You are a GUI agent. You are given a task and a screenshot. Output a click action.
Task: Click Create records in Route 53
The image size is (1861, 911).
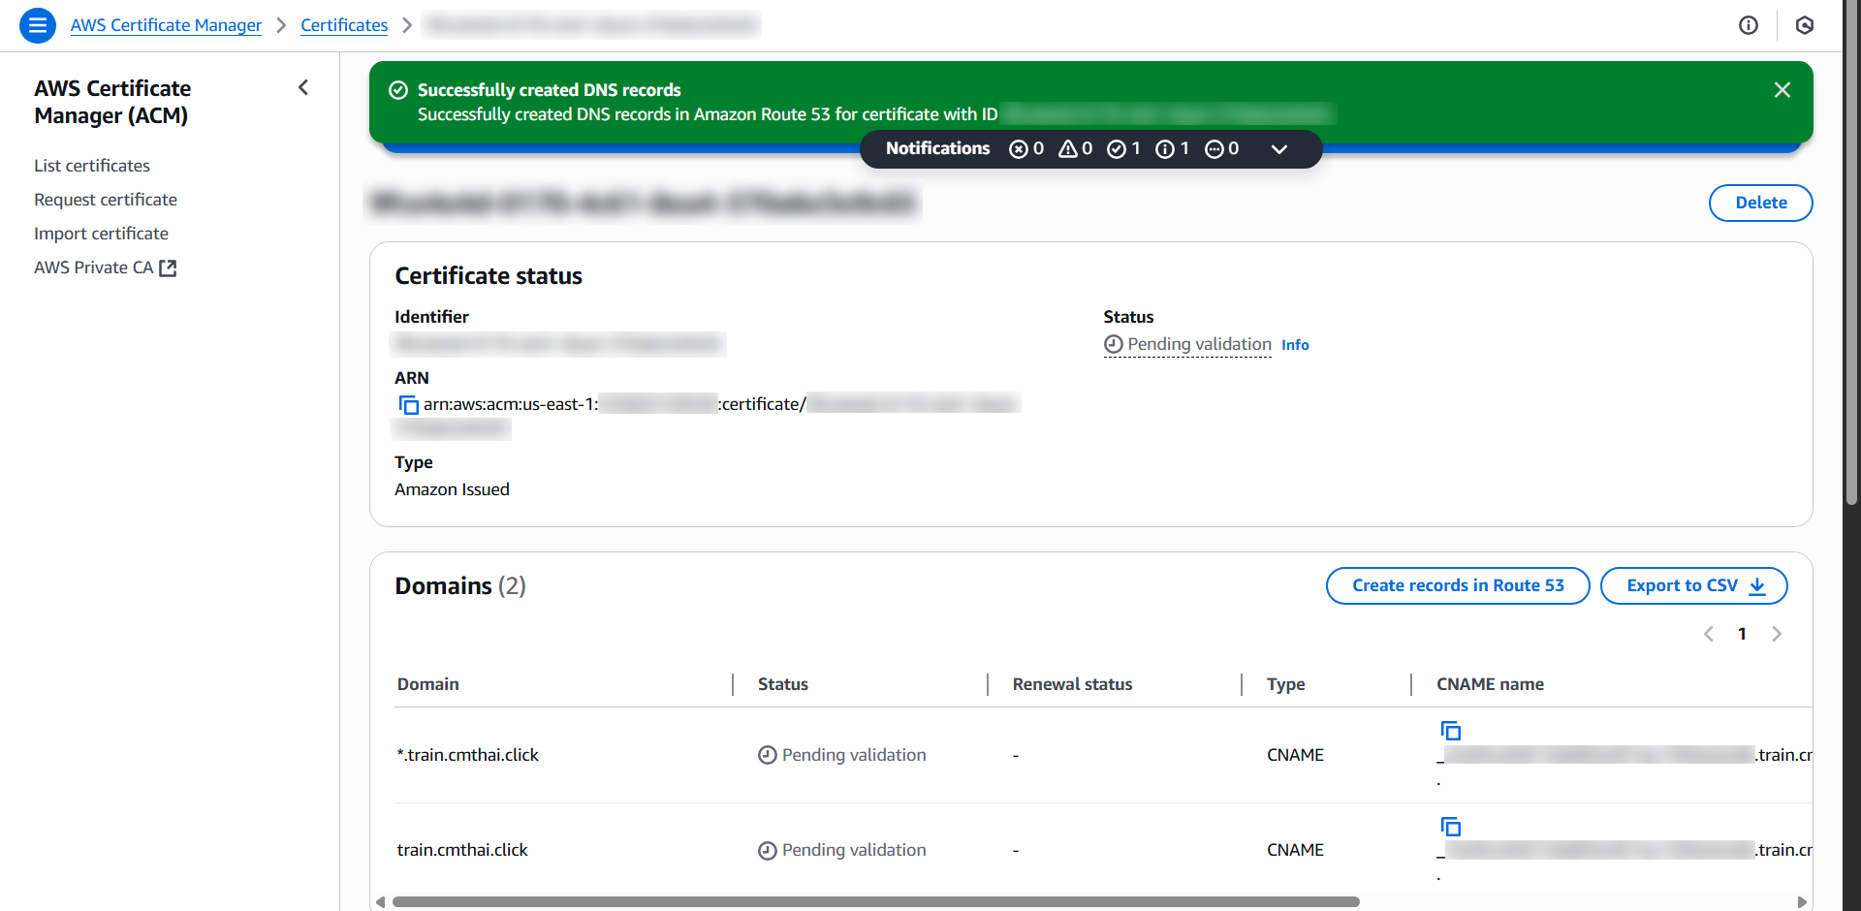(1458, 585)
